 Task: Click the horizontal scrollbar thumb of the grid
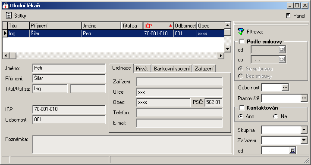(13, 56)
